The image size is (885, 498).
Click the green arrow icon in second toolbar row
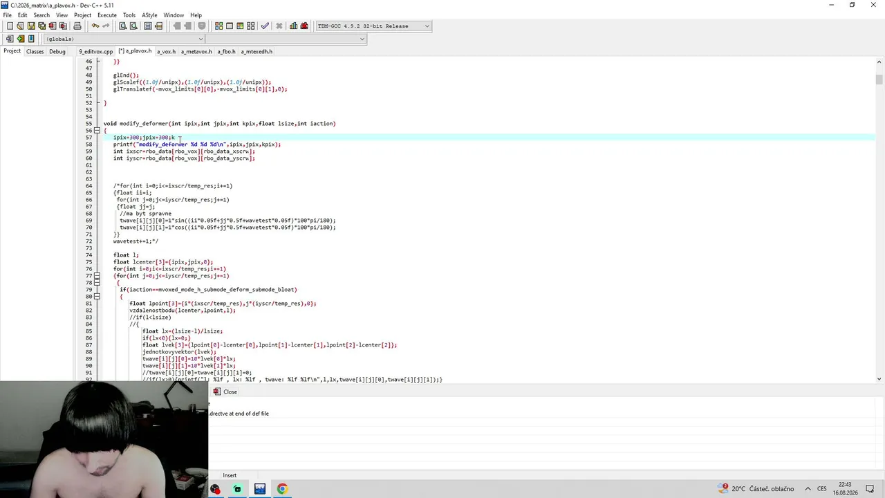tap(21, 39)
